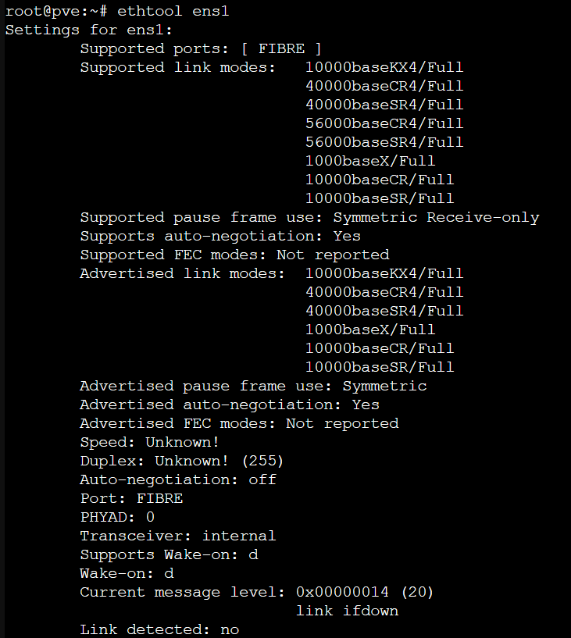Click 'Link detected: no' line

point(159,629)
